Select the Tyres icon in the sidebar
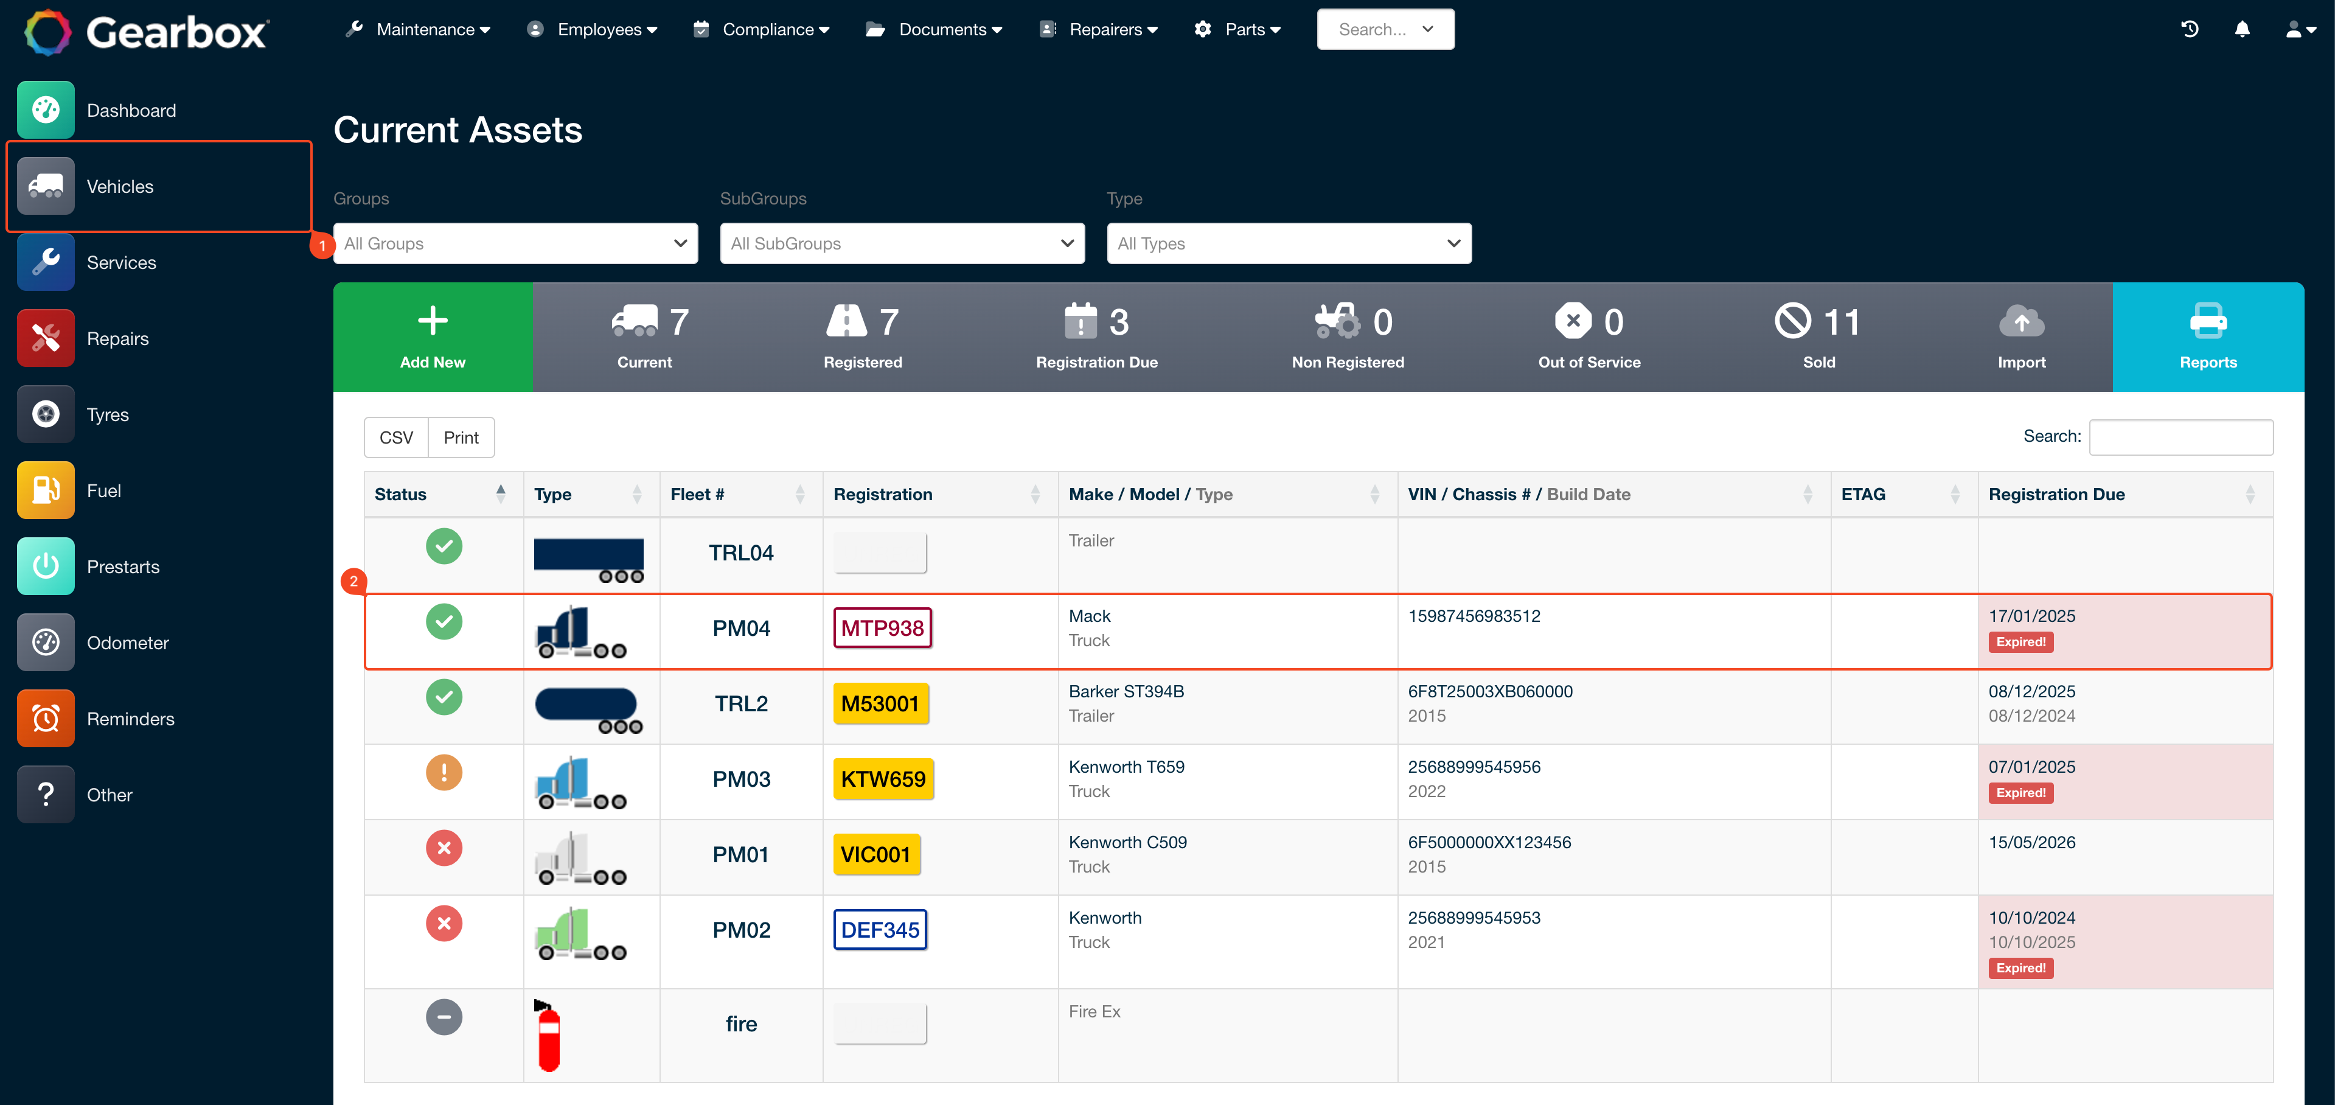The width and height of the screenshot is (2335, 1105). pyautogui.click(x=45, y=413)
